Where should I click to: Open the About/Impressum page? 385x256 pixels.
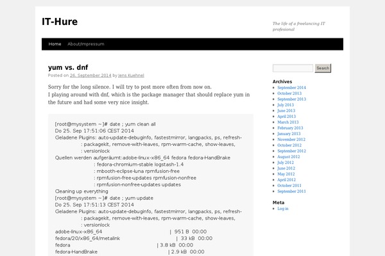pyautogui.click(x=86, y=44)
